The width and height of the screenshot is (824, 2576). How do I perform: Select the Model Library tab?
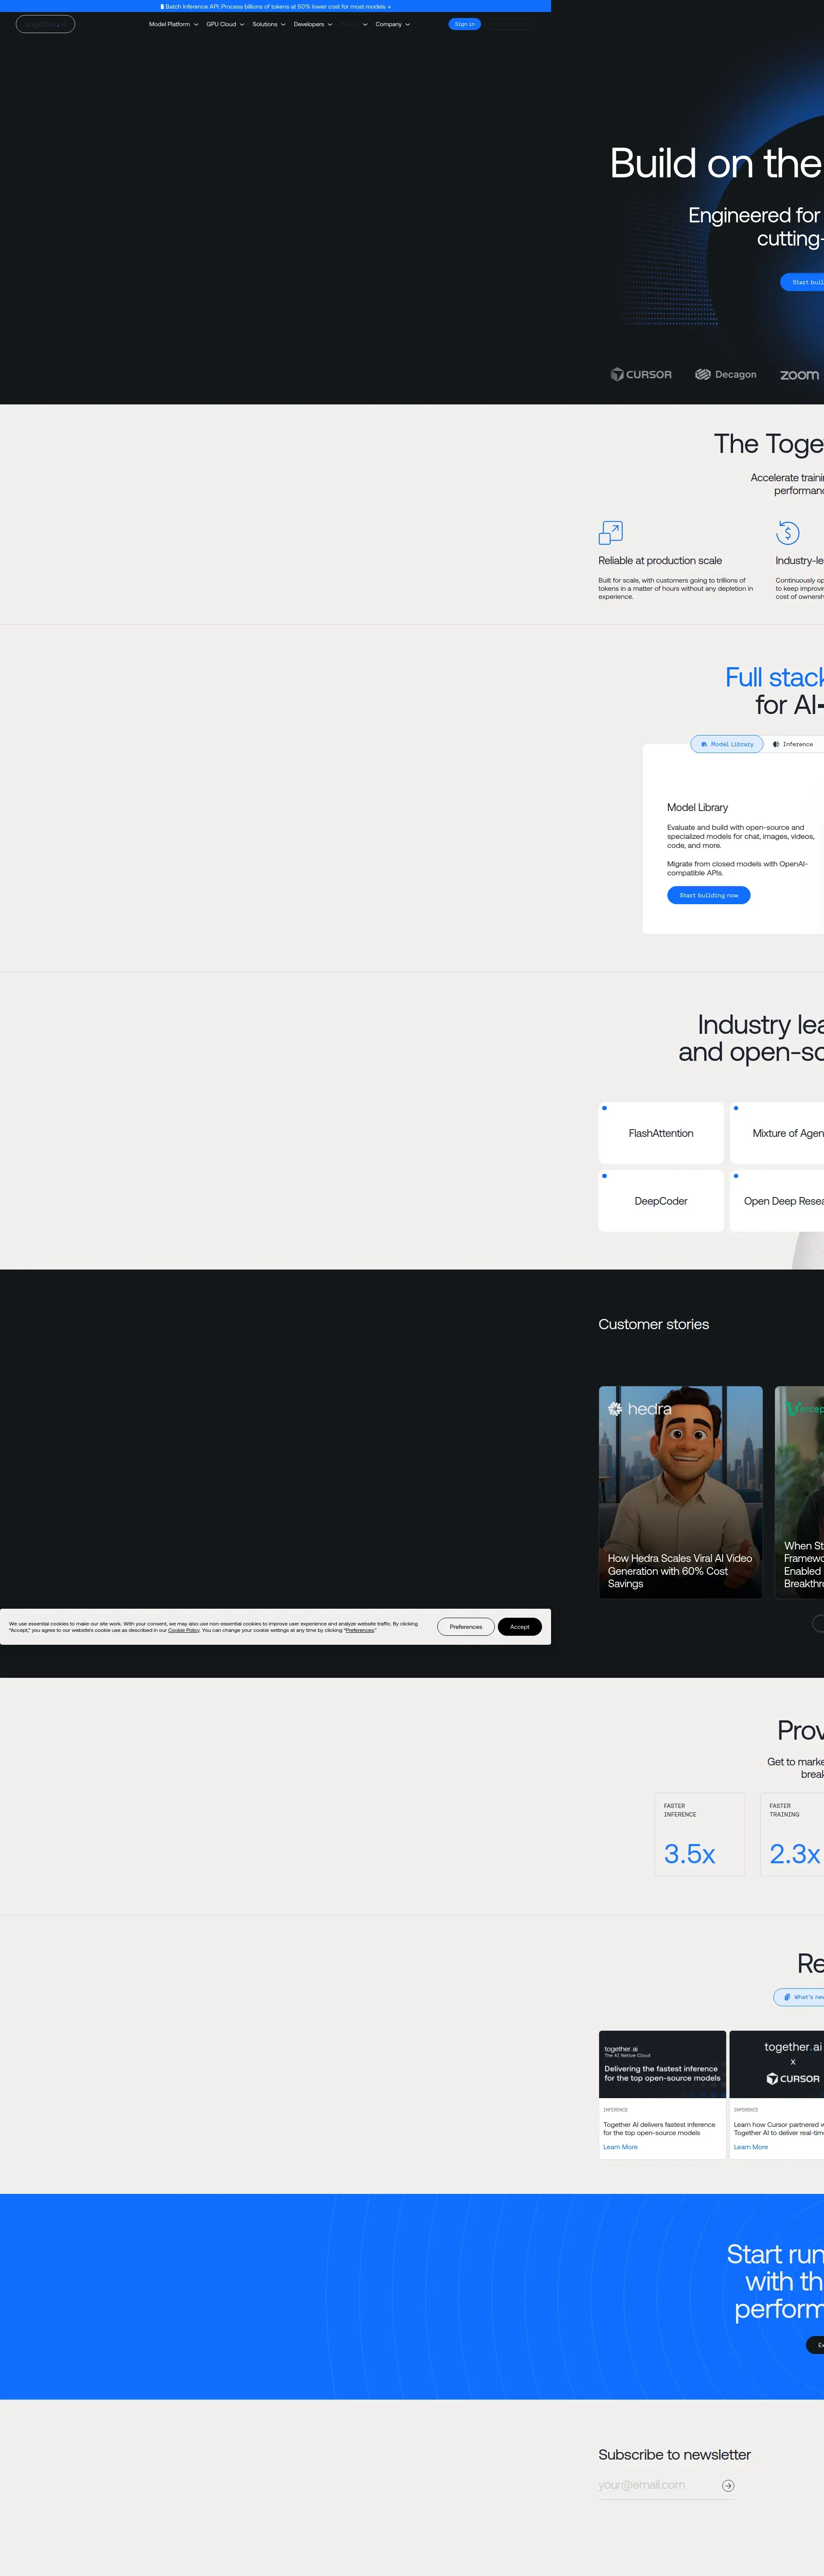727,744
